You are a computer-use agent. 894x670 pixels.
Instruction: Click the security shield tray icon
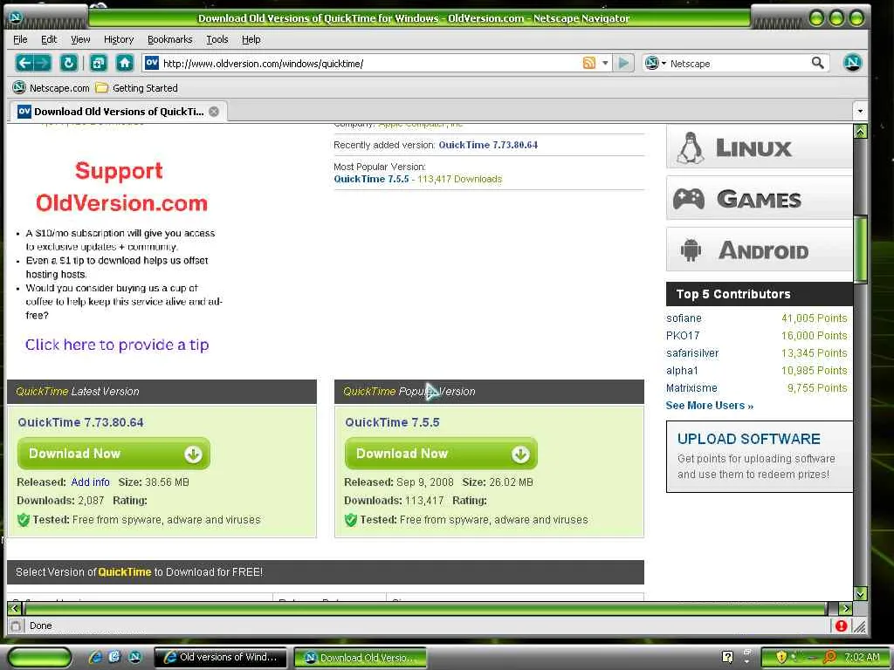point(781,657)
